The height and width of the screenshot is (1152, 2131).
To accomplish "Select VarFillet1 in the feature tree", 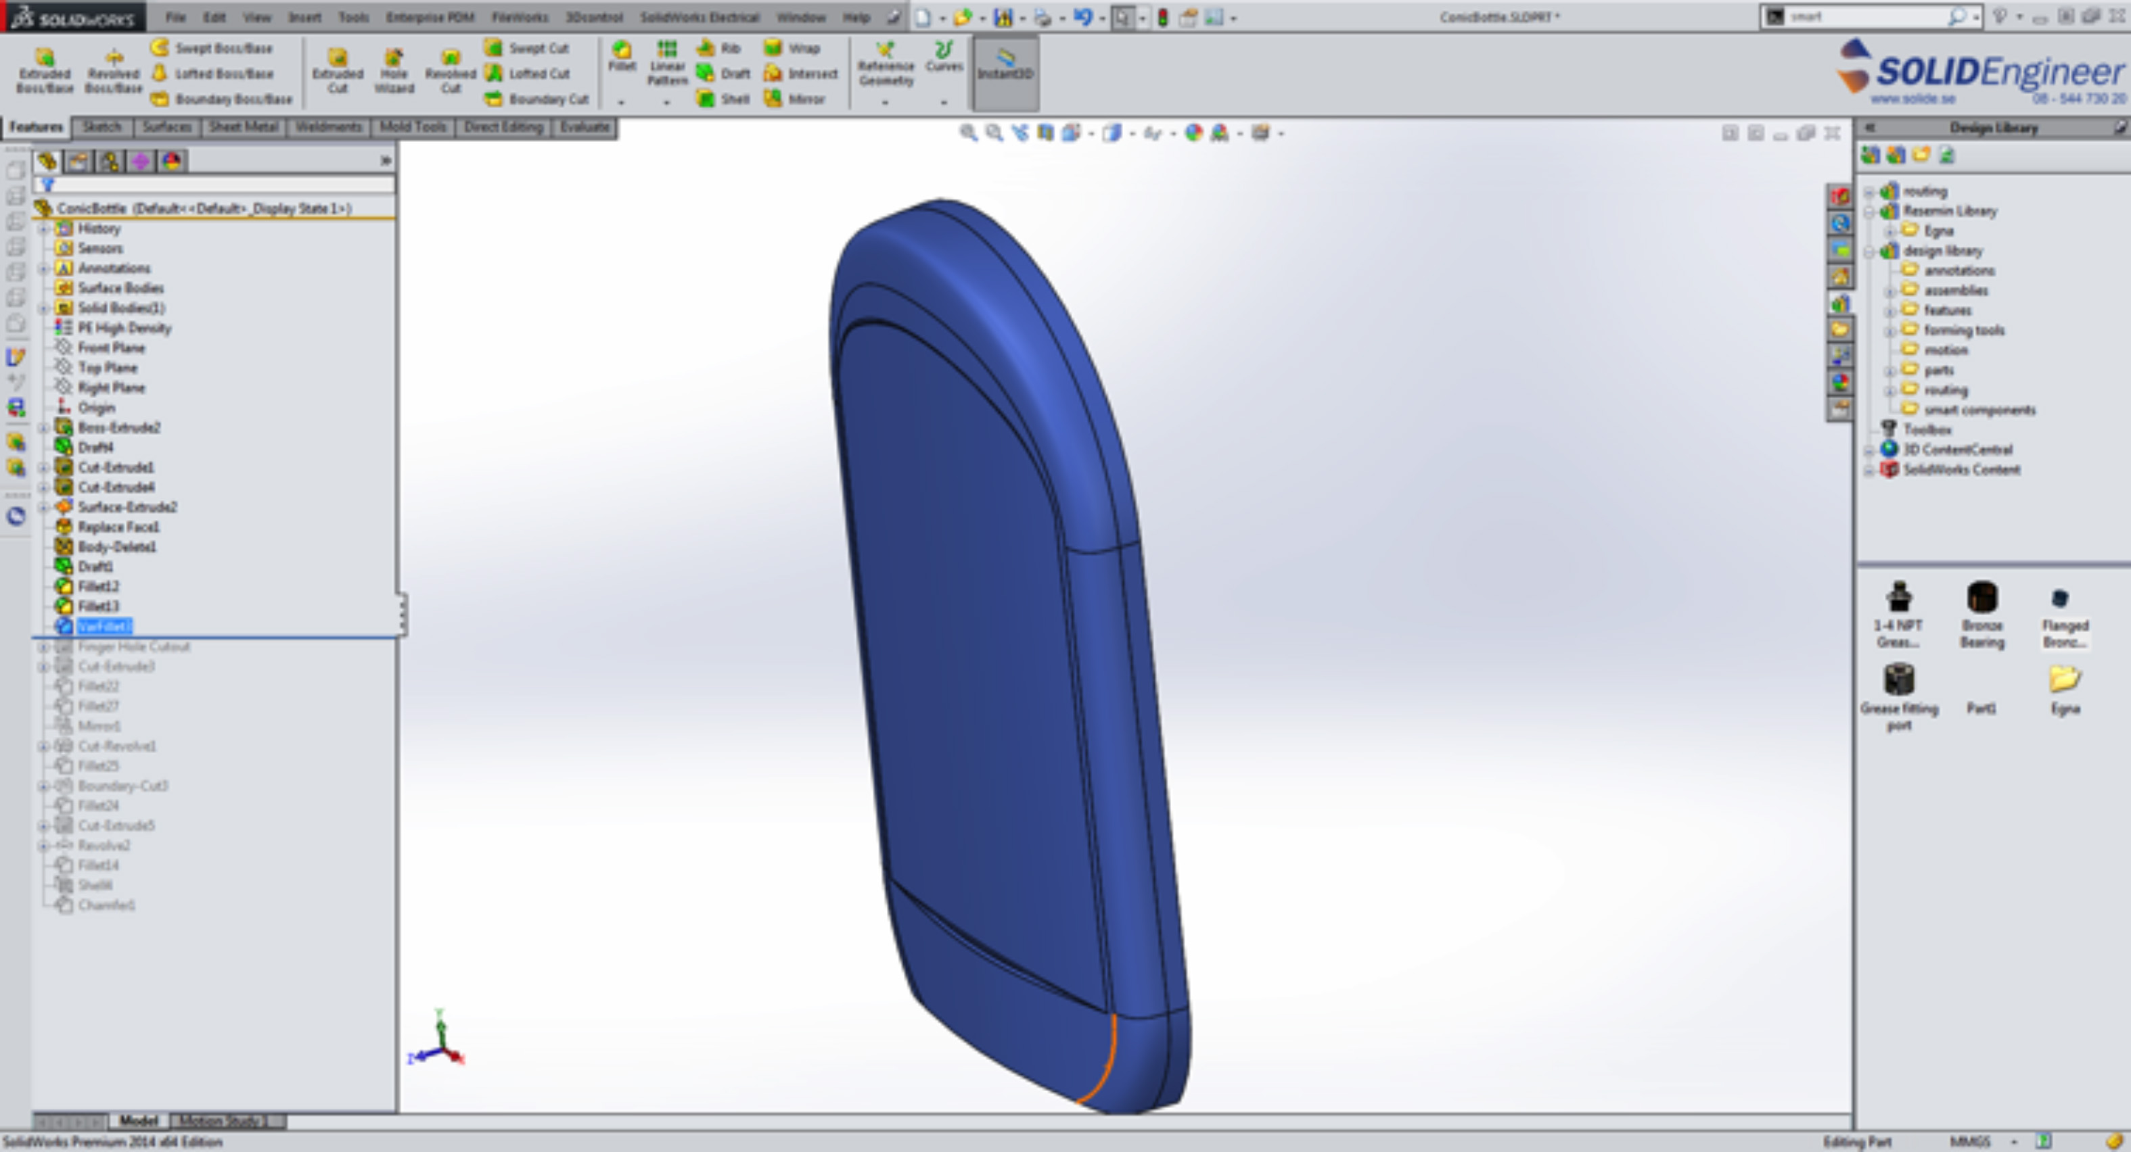I will (104, 627).
